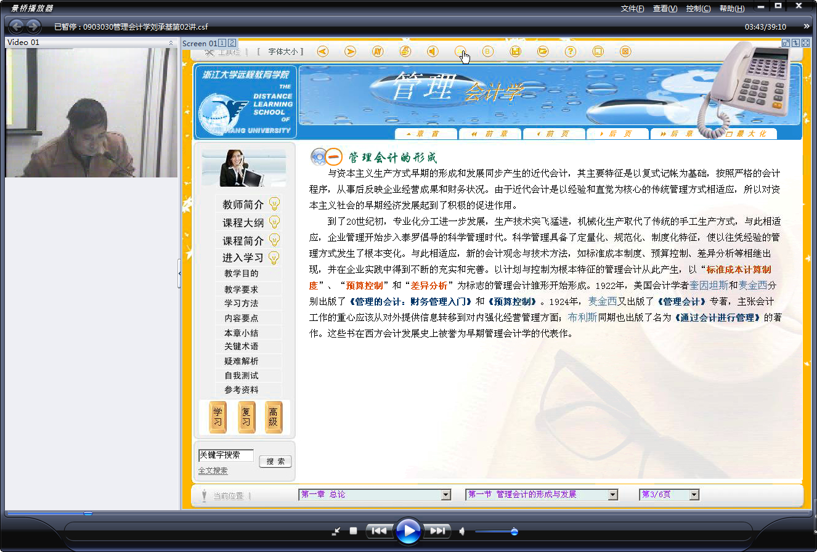Click the forward arrow in the player header

point(33,26)
